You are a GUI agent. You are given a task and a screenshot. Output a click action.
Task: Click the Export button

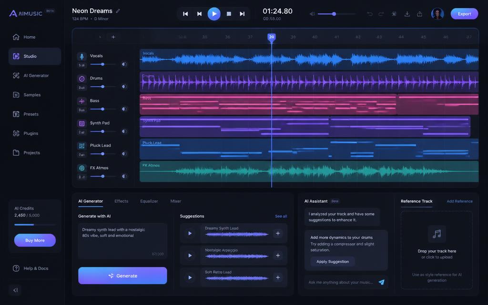pyautogui.click(x=464, y=14)
